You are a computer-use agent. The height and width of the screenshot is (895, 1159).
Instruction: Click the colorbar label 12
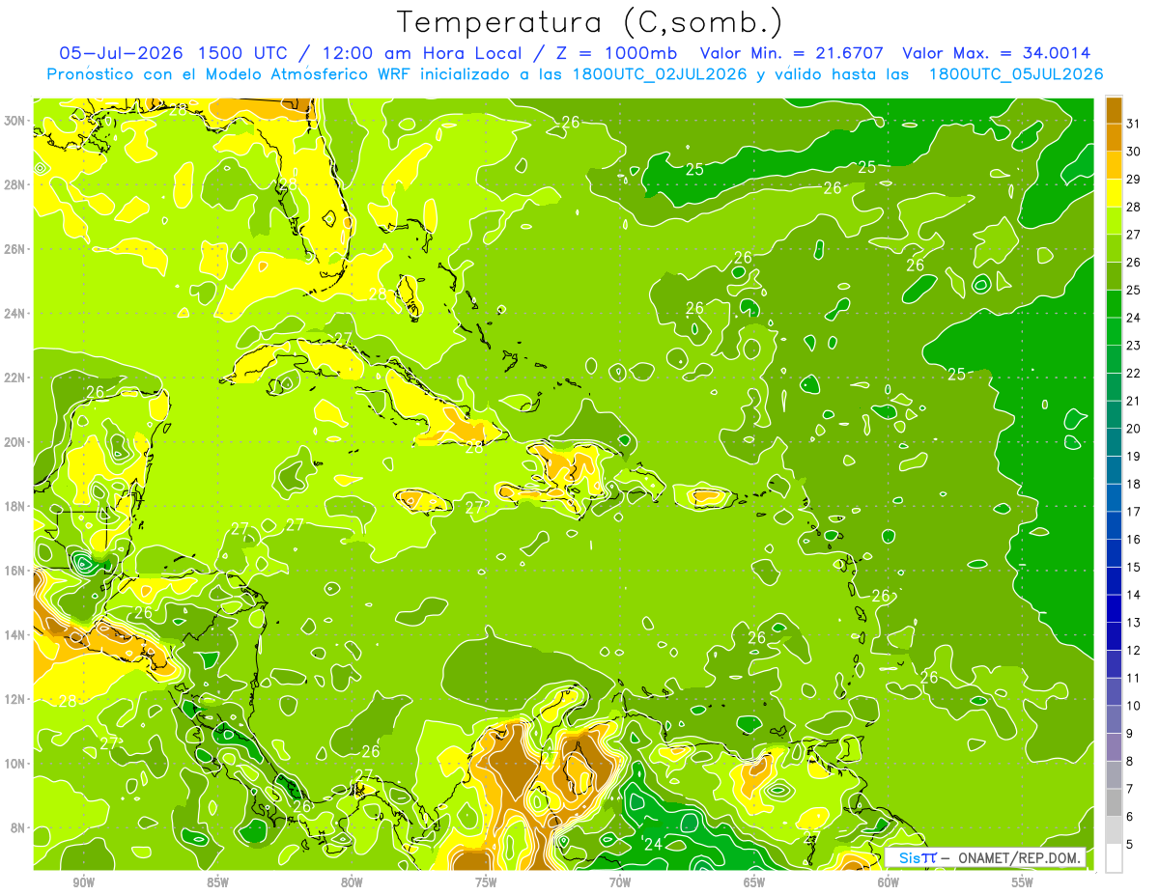1133,651
